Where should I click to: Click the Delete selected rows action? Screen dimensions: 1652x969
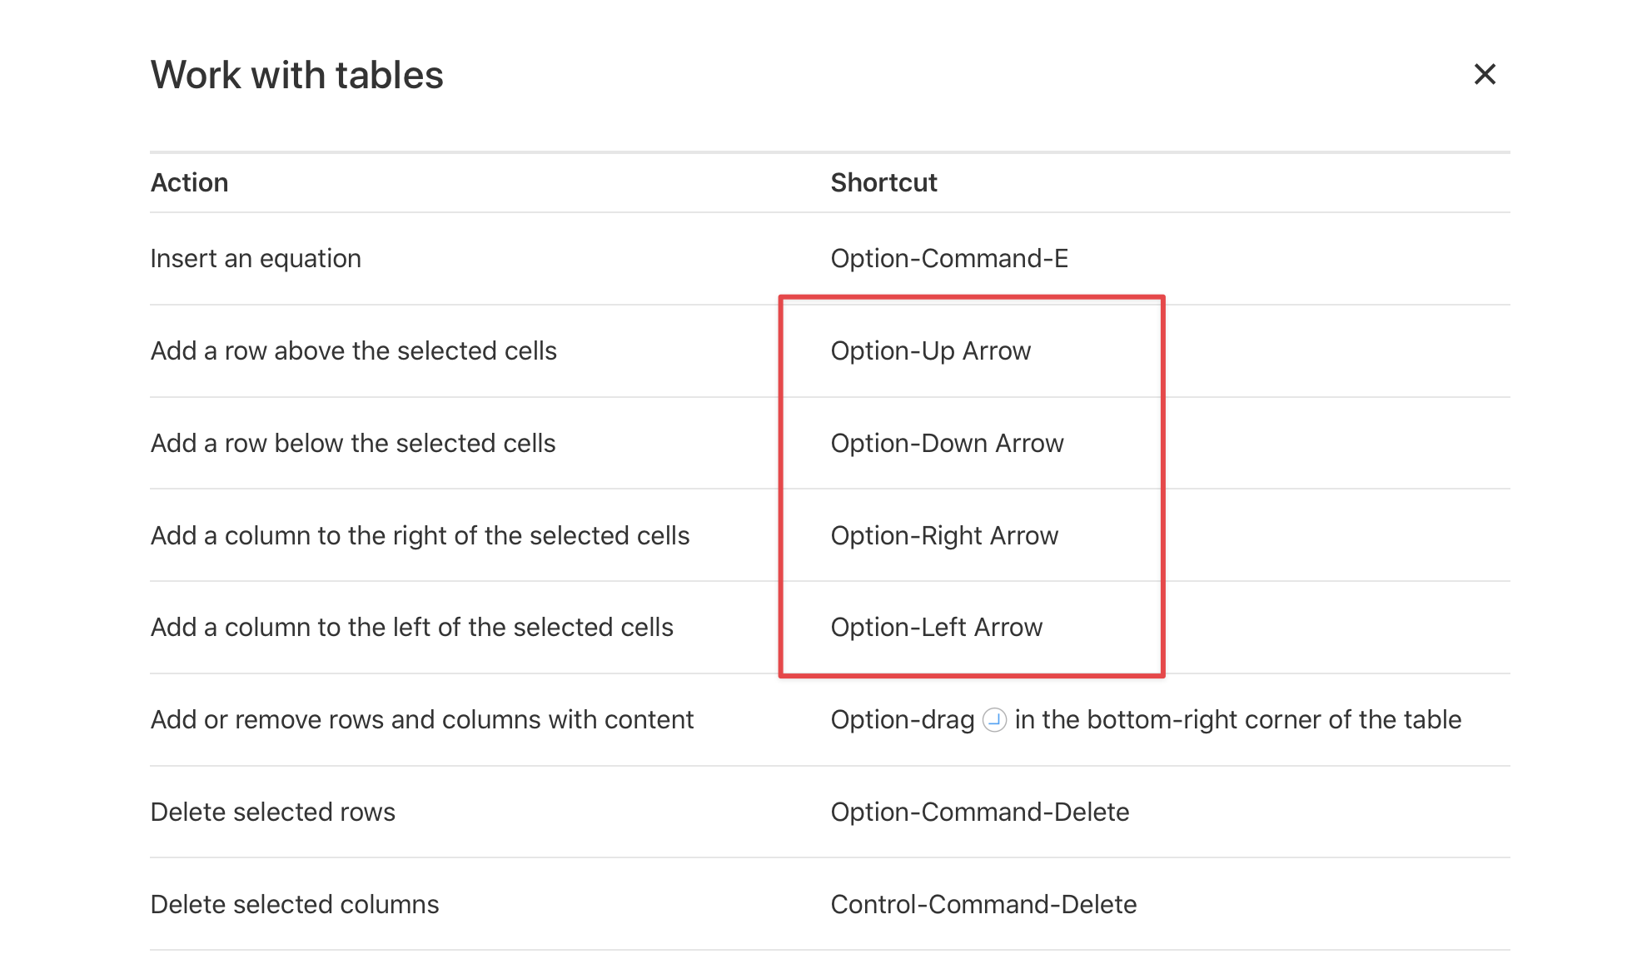[272, 812]
